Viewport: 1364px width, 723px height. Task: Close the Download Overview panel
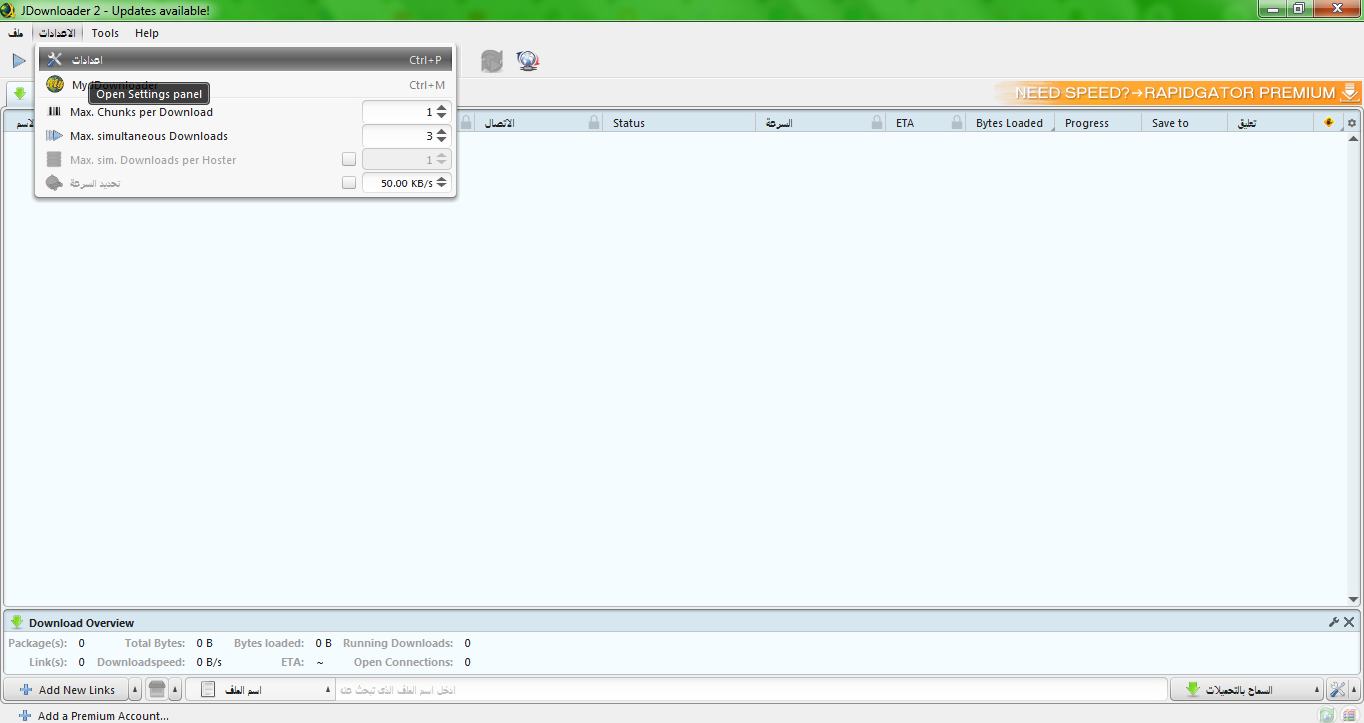pos(1349,622)
